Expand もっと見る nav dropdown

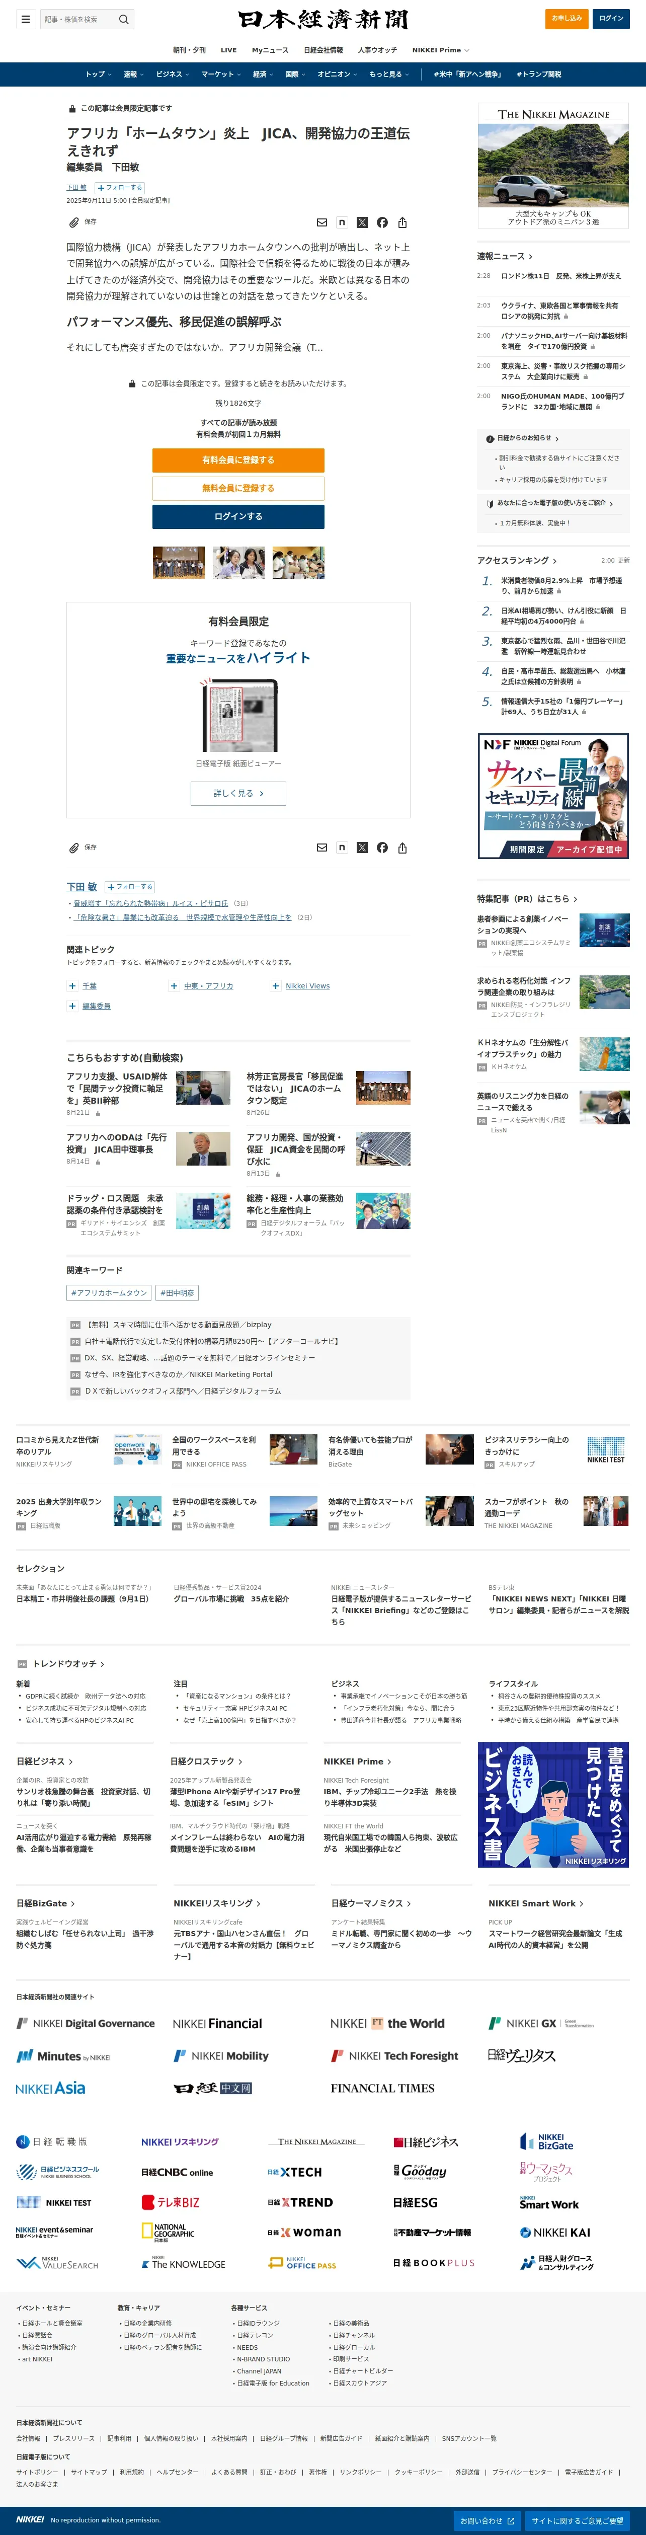(x=388, y=74)
